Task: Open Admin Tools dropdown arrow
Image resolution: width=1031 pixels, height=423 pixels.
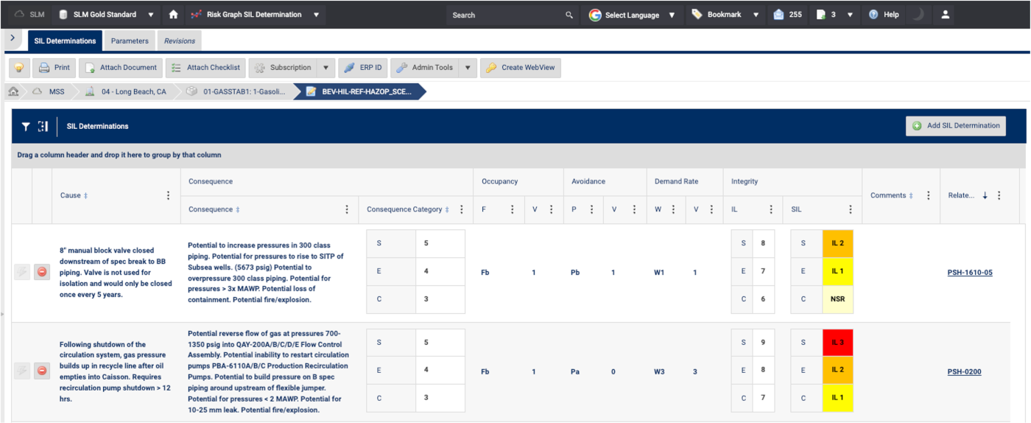Action: 468,68
